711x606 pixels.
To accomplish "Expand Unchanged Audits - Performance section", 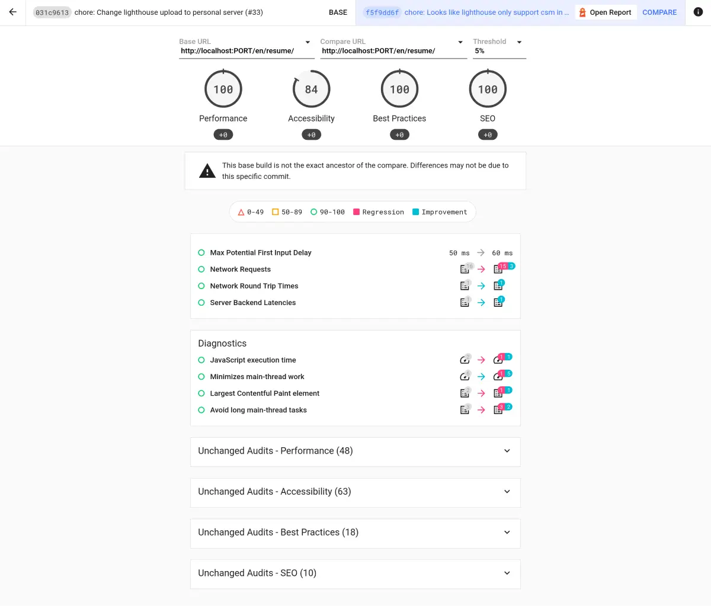I will pyautogui.click(x=355, y=451).
